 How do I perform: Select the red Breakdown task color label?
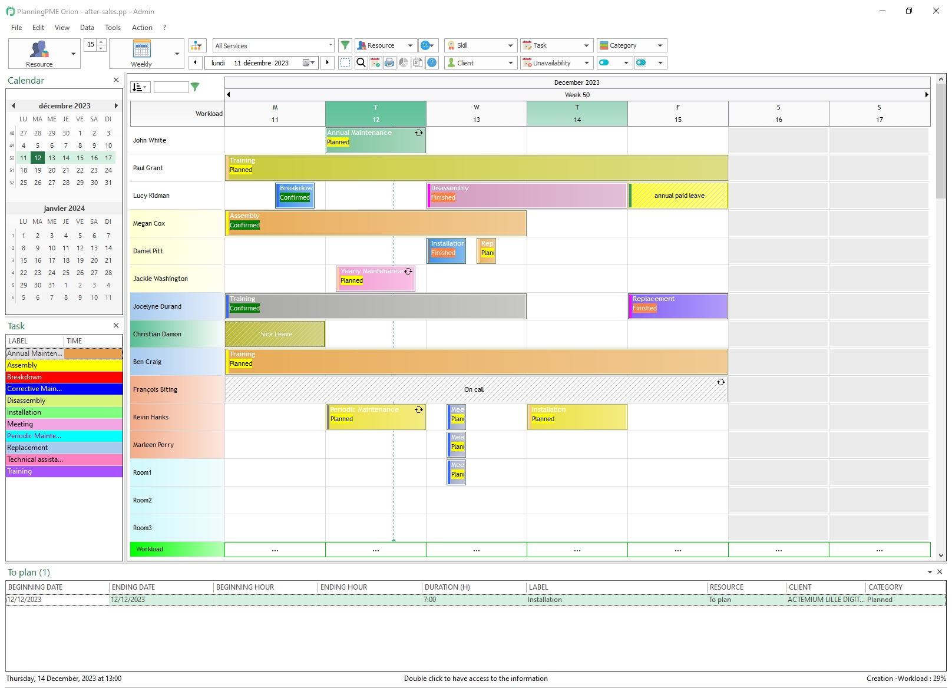tap(34, 377)
